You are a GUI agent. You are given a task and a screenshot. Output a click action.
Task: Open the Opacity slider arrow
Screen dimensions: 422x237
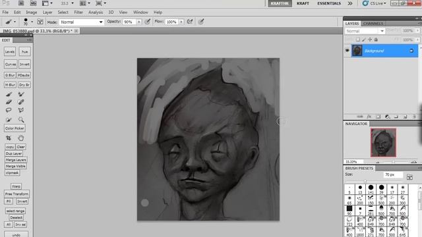[139, 22]
